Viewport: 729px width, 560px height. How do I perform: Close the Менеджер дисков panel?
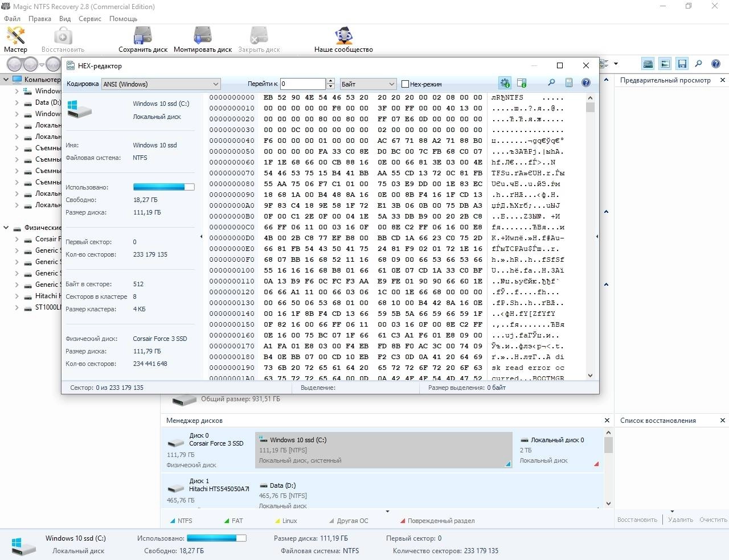coord(607,421)
